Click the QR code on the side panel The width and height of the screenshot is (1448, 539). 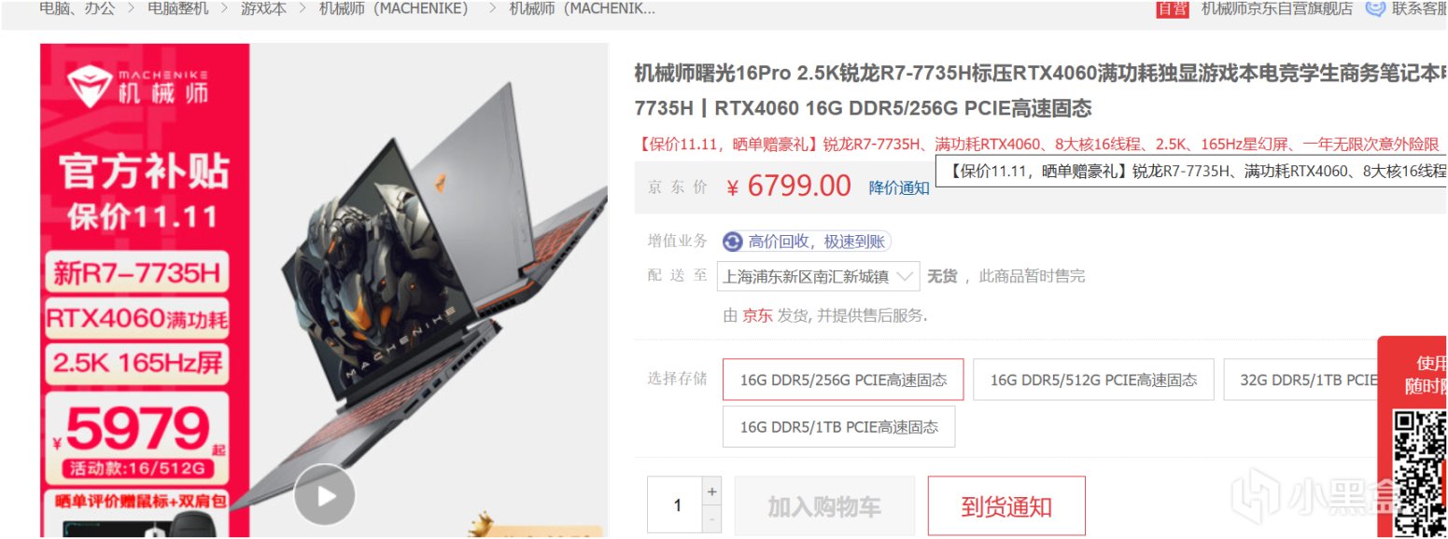(x=1420, y=470)
